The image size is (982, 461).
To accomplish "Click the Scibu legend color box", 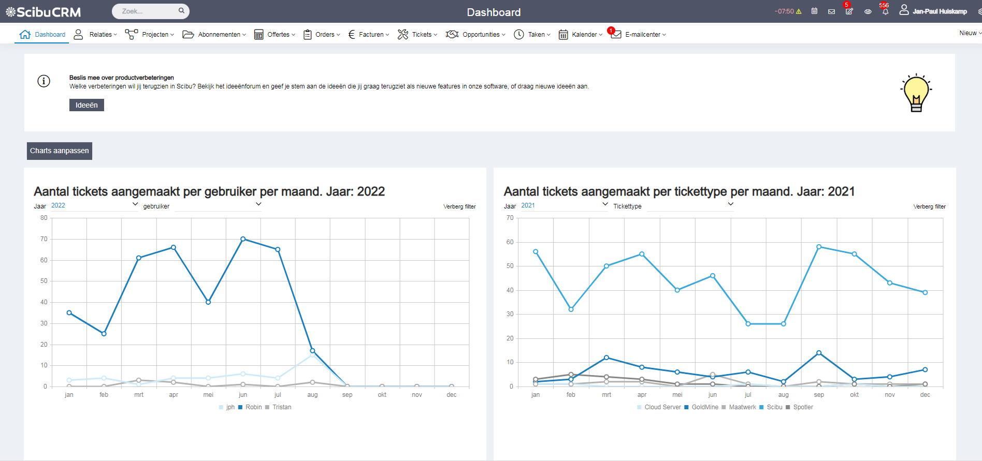I will coord(761,407).
